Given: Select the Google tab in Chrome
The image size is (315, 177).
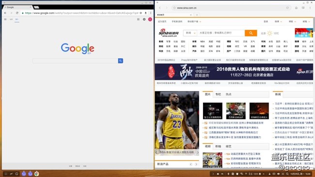Looking at the screenshot, I should 17,7.
